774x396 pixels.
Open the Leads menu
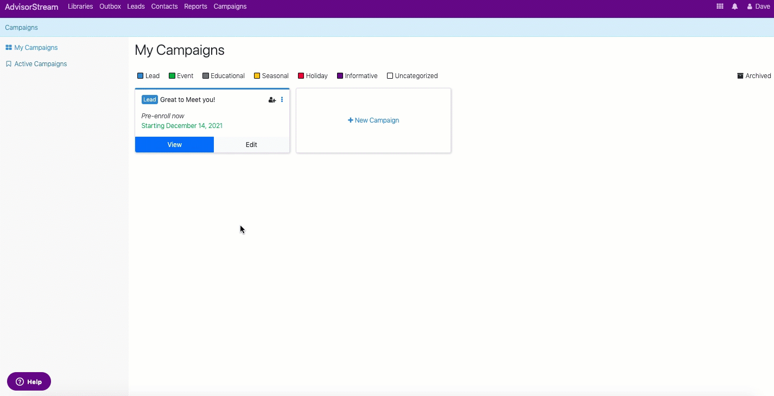click(136, 7)
